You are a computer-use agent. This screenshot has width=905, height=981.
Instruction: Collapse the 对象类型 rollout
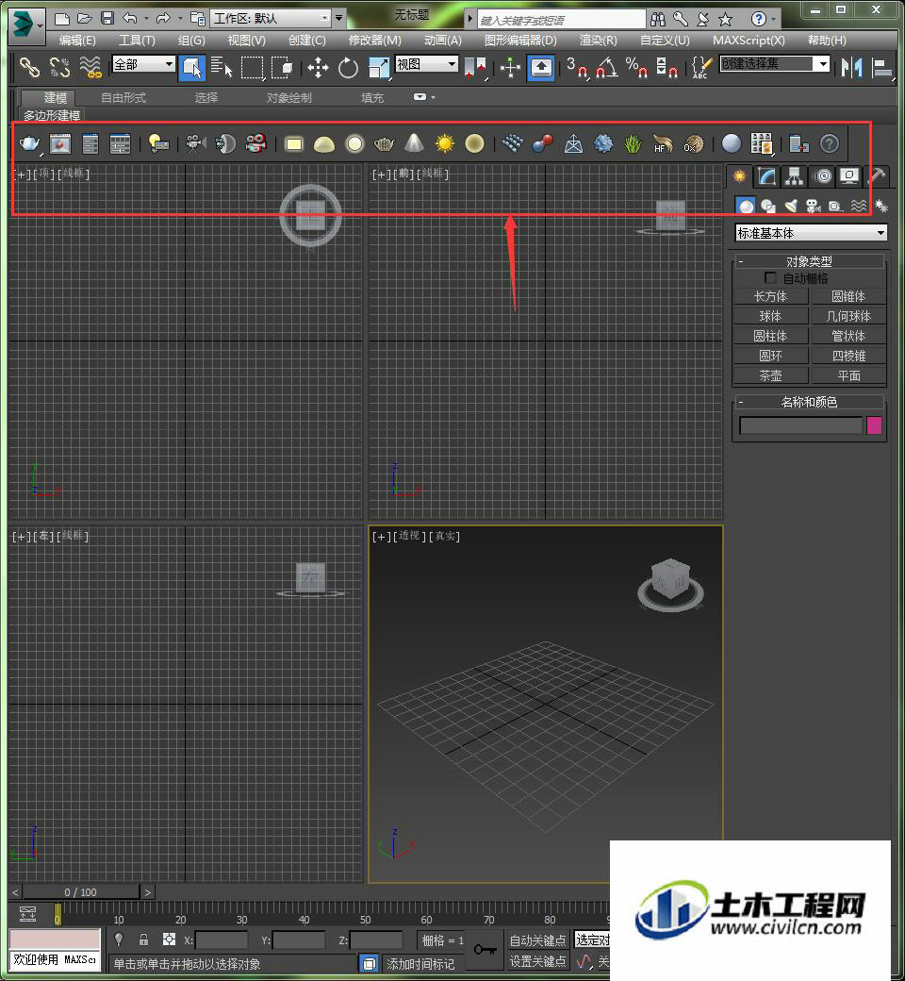[809, 261]
